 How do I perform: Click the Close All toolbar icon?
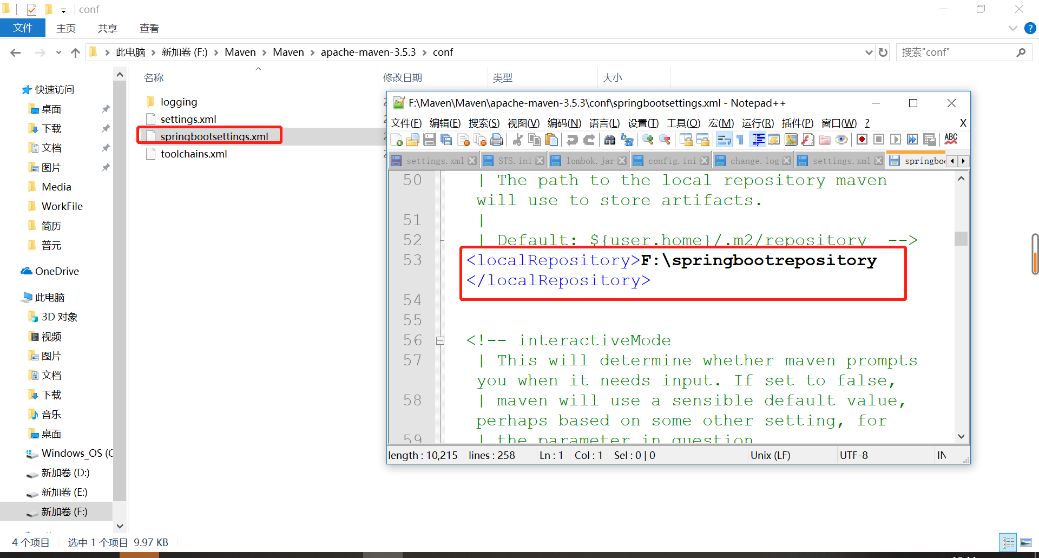[480, 140]
